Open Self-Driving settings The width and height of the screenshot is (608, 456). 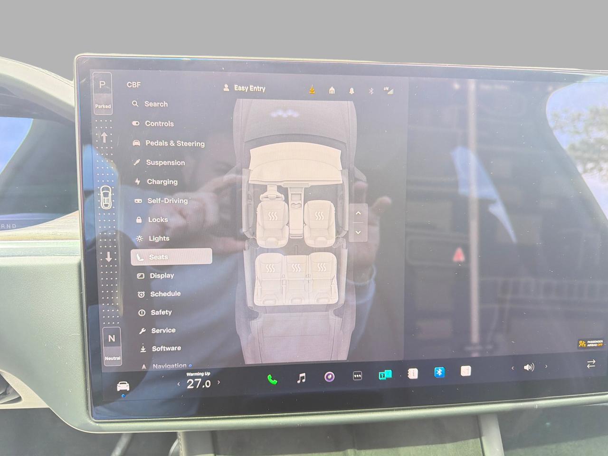tap(161, 200)
